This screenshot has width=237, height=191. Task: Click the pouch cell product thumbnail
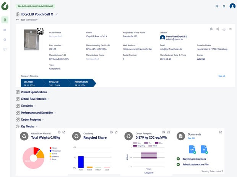(x=32, y=40)
